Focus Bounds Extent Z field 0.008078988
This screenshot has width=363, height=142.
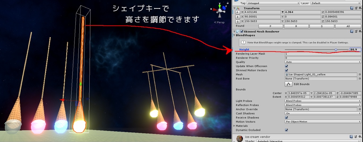[x=350, y=97]
